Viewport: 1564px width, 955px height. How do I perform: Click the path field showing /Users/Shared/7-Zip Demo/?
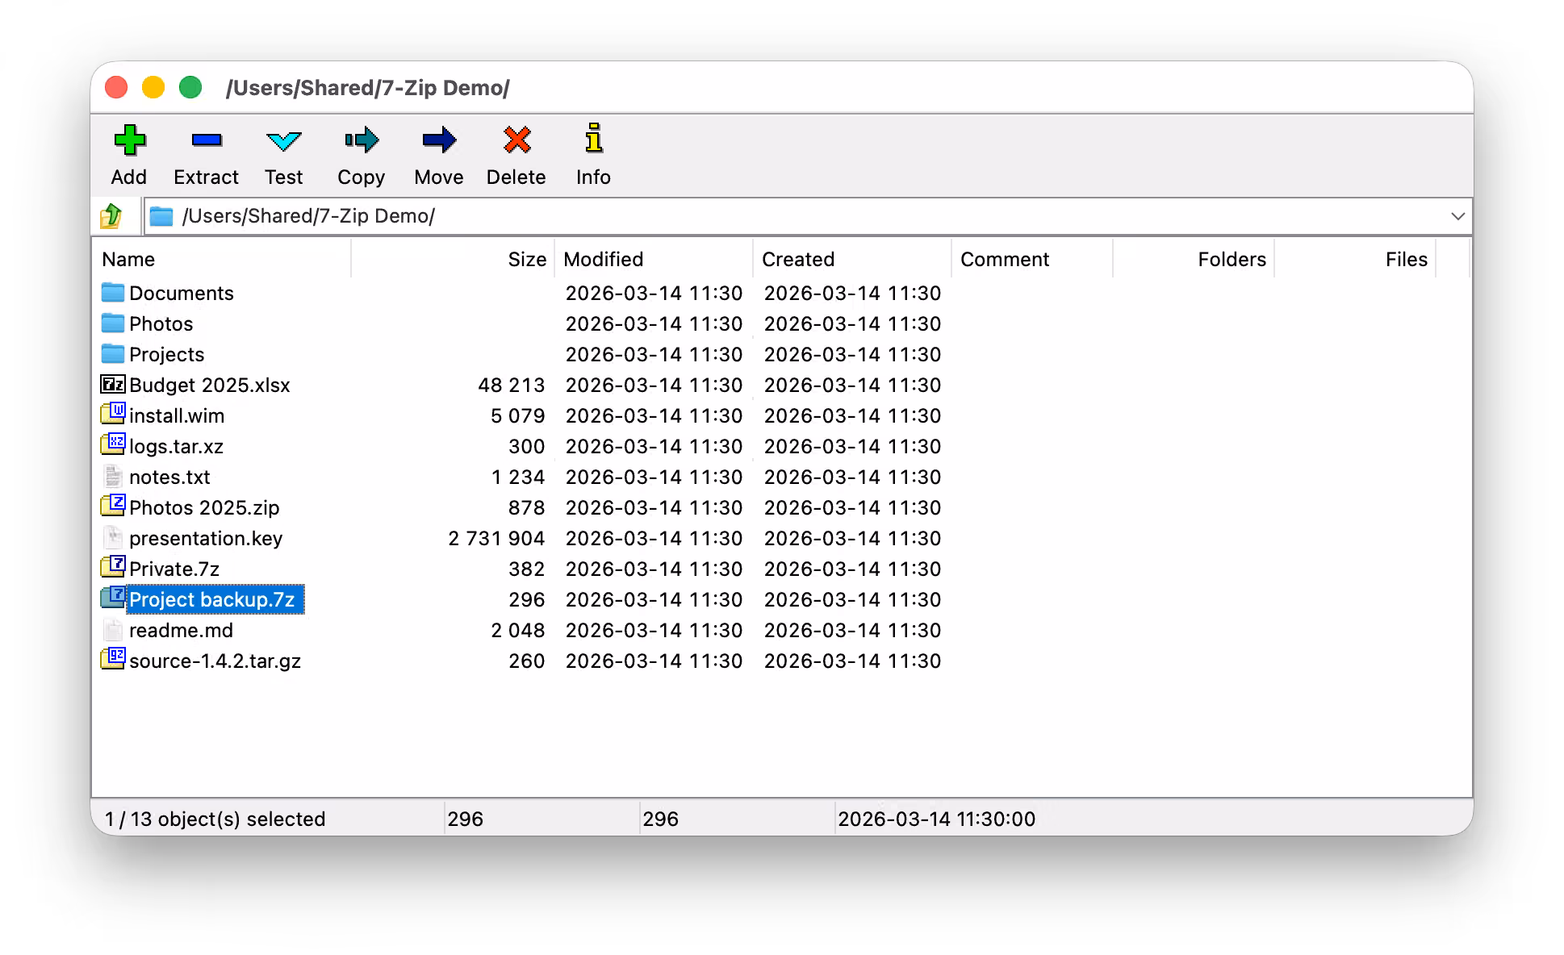pos(808,216)
